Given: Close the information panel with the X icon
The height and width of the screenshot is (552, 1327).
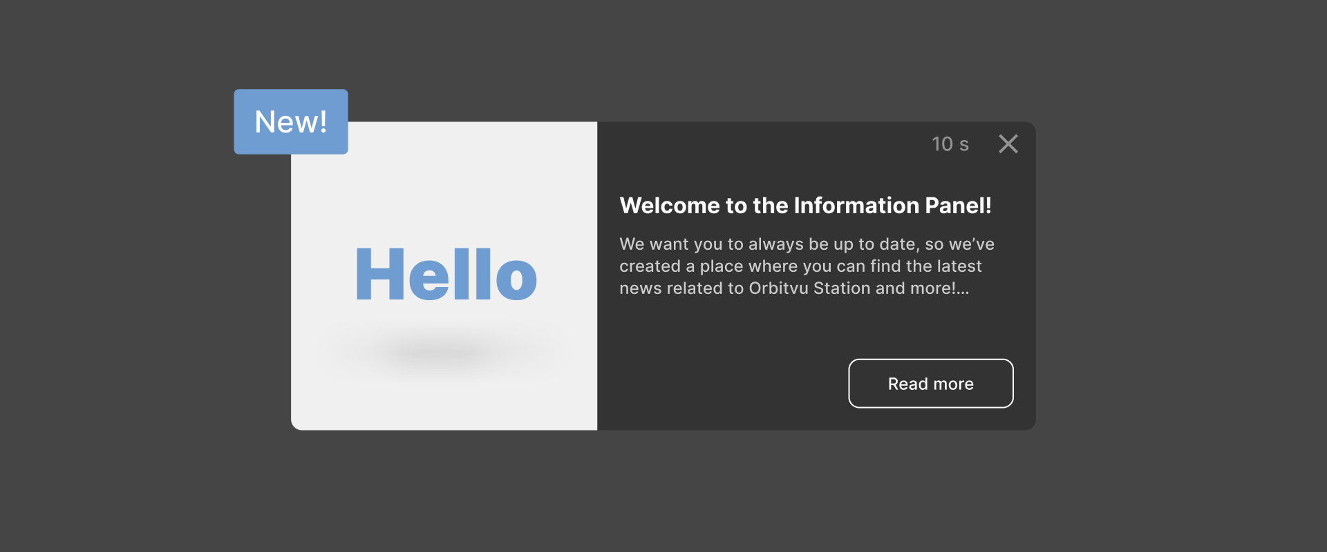Looking at the screenshot, I should (x=1008, y=144).
